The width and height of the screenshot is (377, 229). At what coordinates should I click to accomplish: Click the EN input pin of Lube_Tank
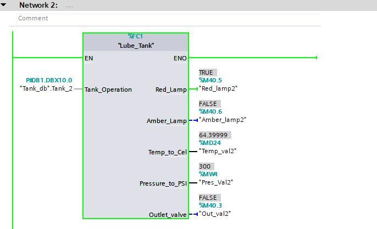pos(88,58)
